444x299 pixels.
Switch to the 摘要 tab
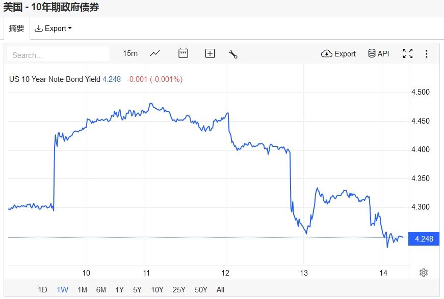click(x=17, y=28)
